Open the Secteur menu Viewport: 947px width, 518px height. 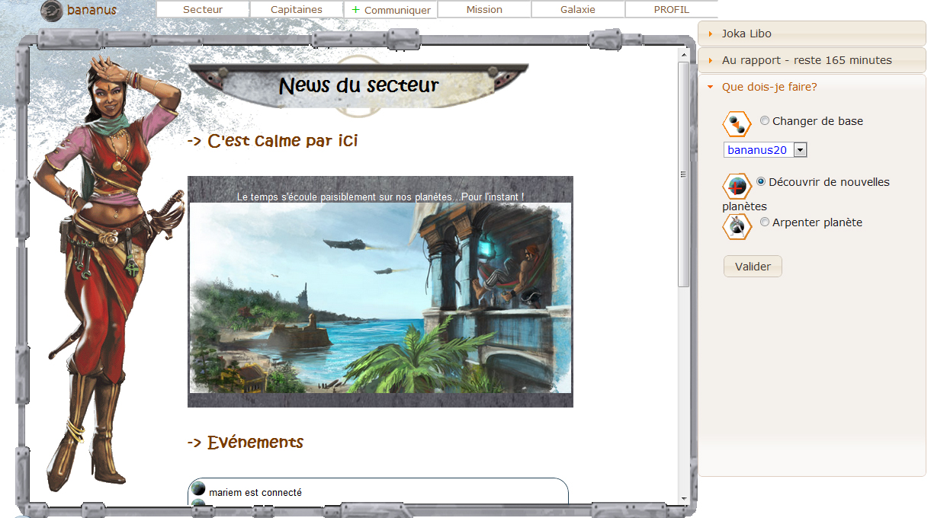203,10
